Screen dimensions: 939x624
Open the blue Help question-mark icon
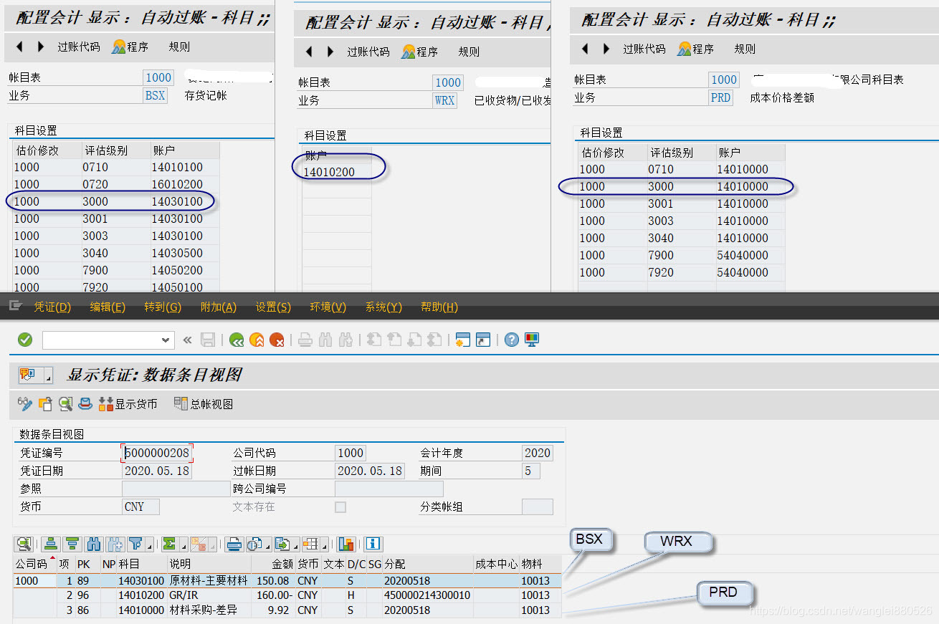[x=511, y=340]
